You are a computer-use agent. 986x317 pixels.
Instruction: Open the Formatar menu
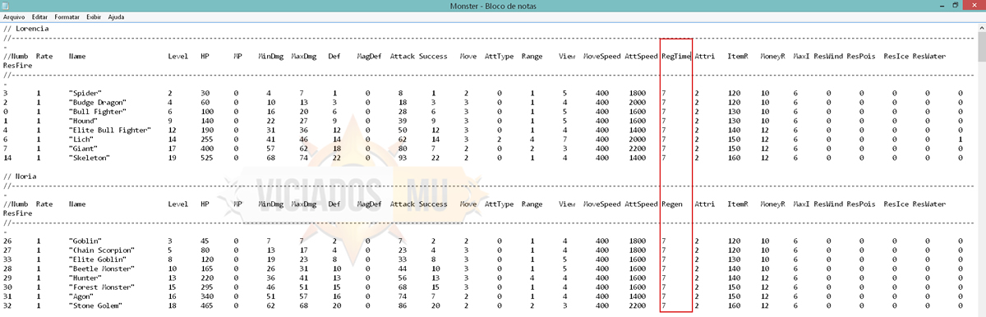pos(67,16)
